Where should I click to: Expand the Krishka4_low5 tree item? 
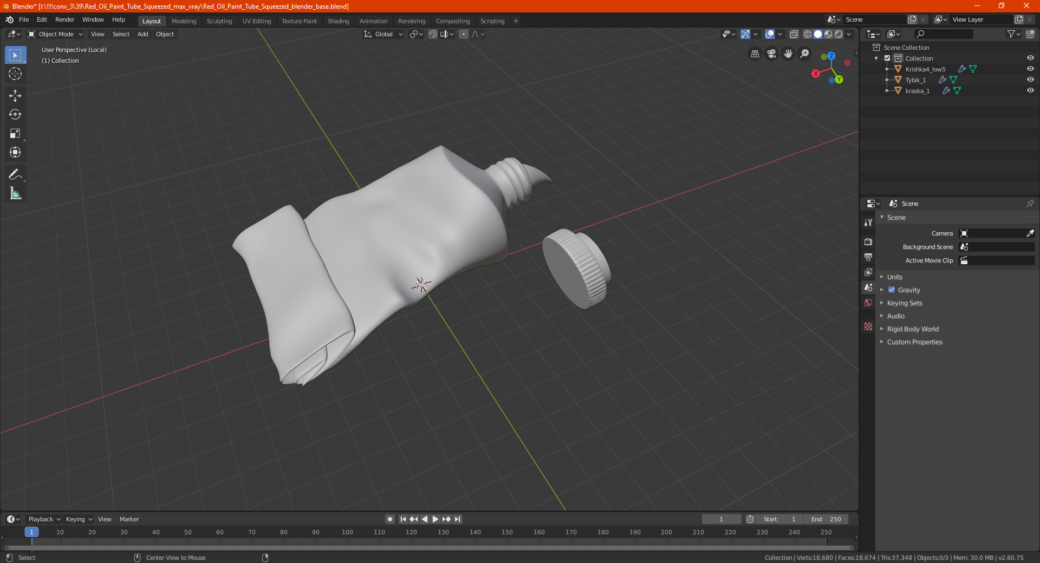coord(887,69)
